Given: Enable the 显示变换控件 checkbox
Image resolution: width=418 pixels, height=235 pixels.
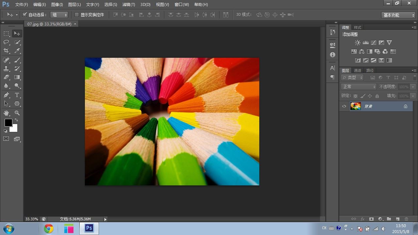Looking at the screenshot, I should [77, 15].
